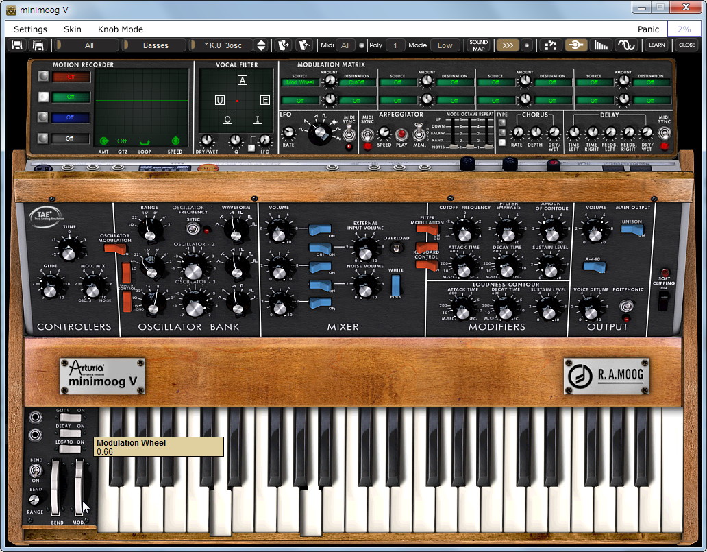Screen dimensions: 707x552
Task: Click the knob-routing icon in the toolbar
Action: pyautogui.click(x=576, y=45)
